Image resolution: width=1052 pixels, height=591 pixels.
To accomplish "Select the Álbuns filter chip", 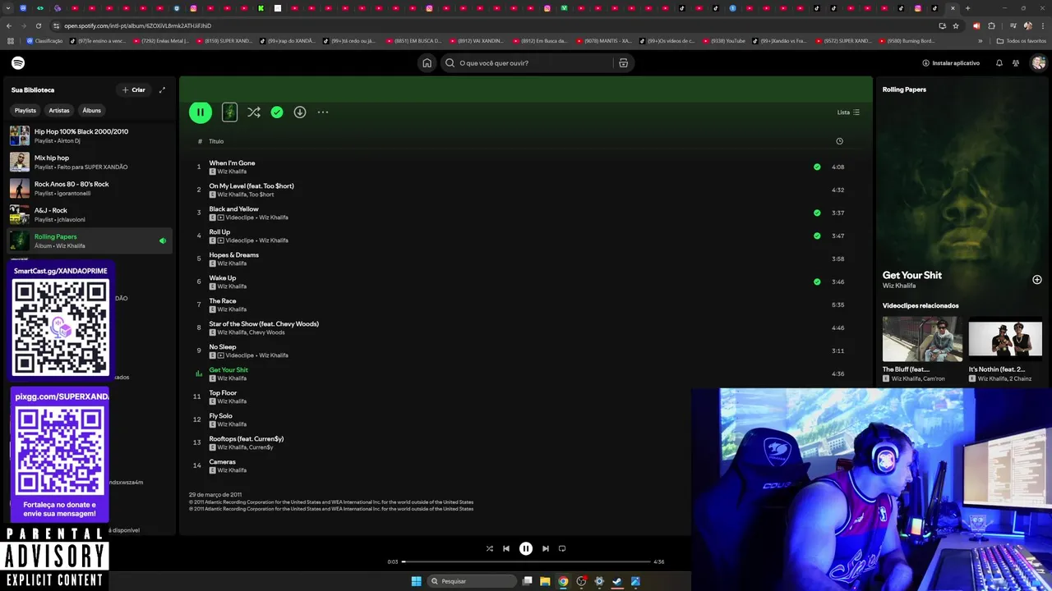I will (x=91, y=110).
